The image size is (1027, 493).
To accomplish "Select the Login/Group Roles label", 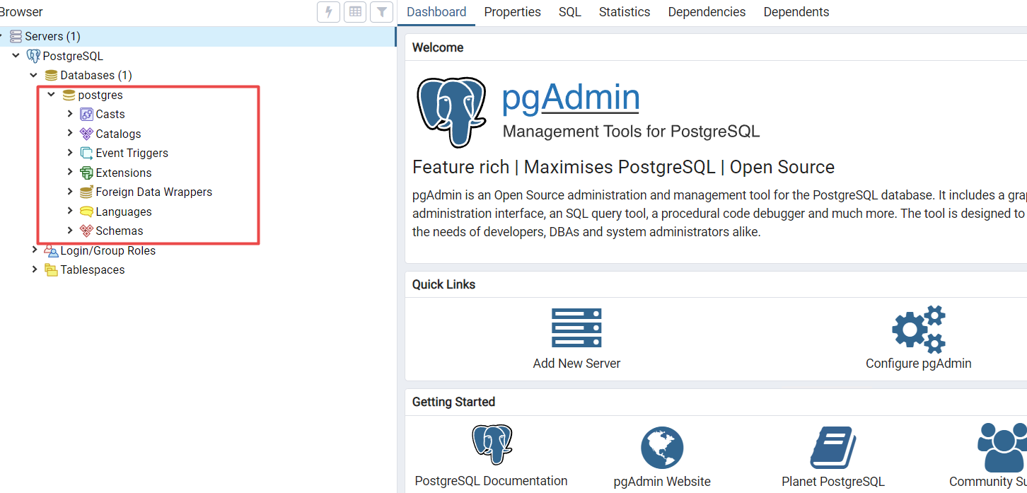I will (108, 250).
